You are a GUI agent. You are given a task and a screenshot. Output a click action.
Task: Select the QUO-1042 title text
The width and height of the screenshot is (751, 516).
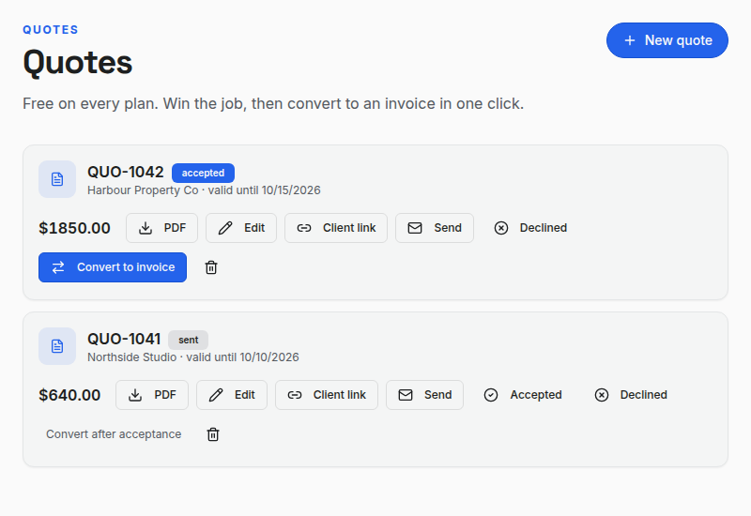(x=126, y=172)
